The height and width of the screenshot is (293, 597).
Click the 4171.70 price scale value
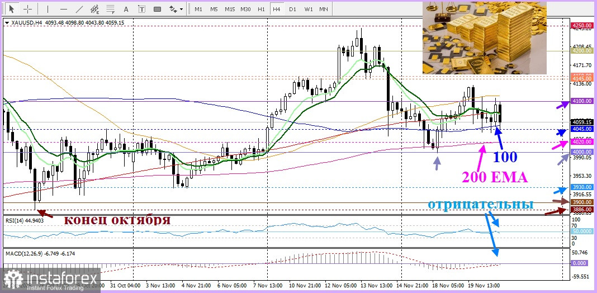point(581,65)
